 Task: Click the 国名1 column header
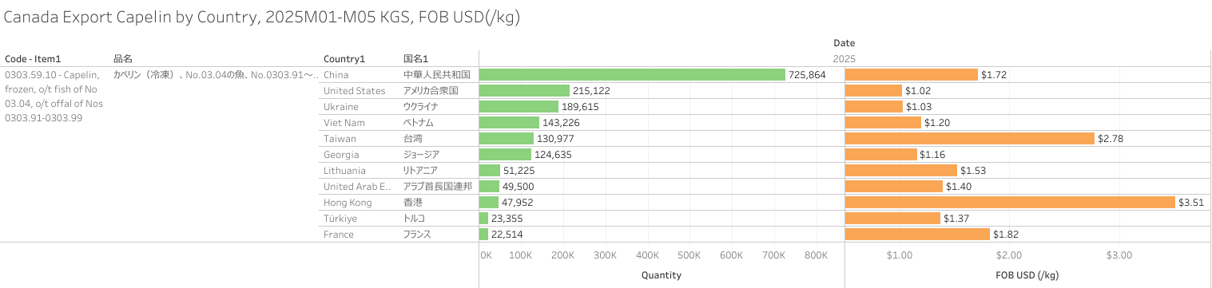click(416, 58)
